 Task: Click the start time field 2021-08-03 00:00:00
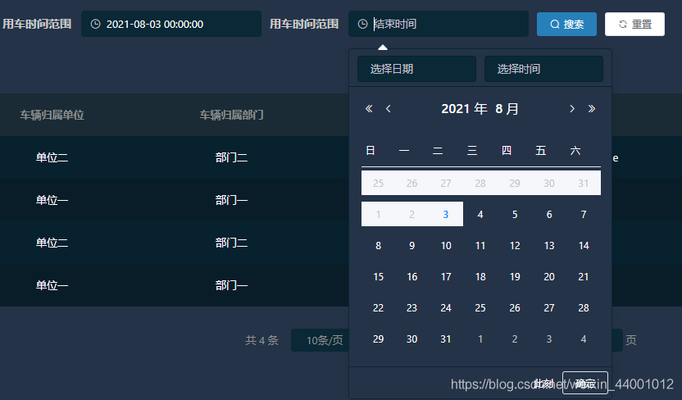171,24
